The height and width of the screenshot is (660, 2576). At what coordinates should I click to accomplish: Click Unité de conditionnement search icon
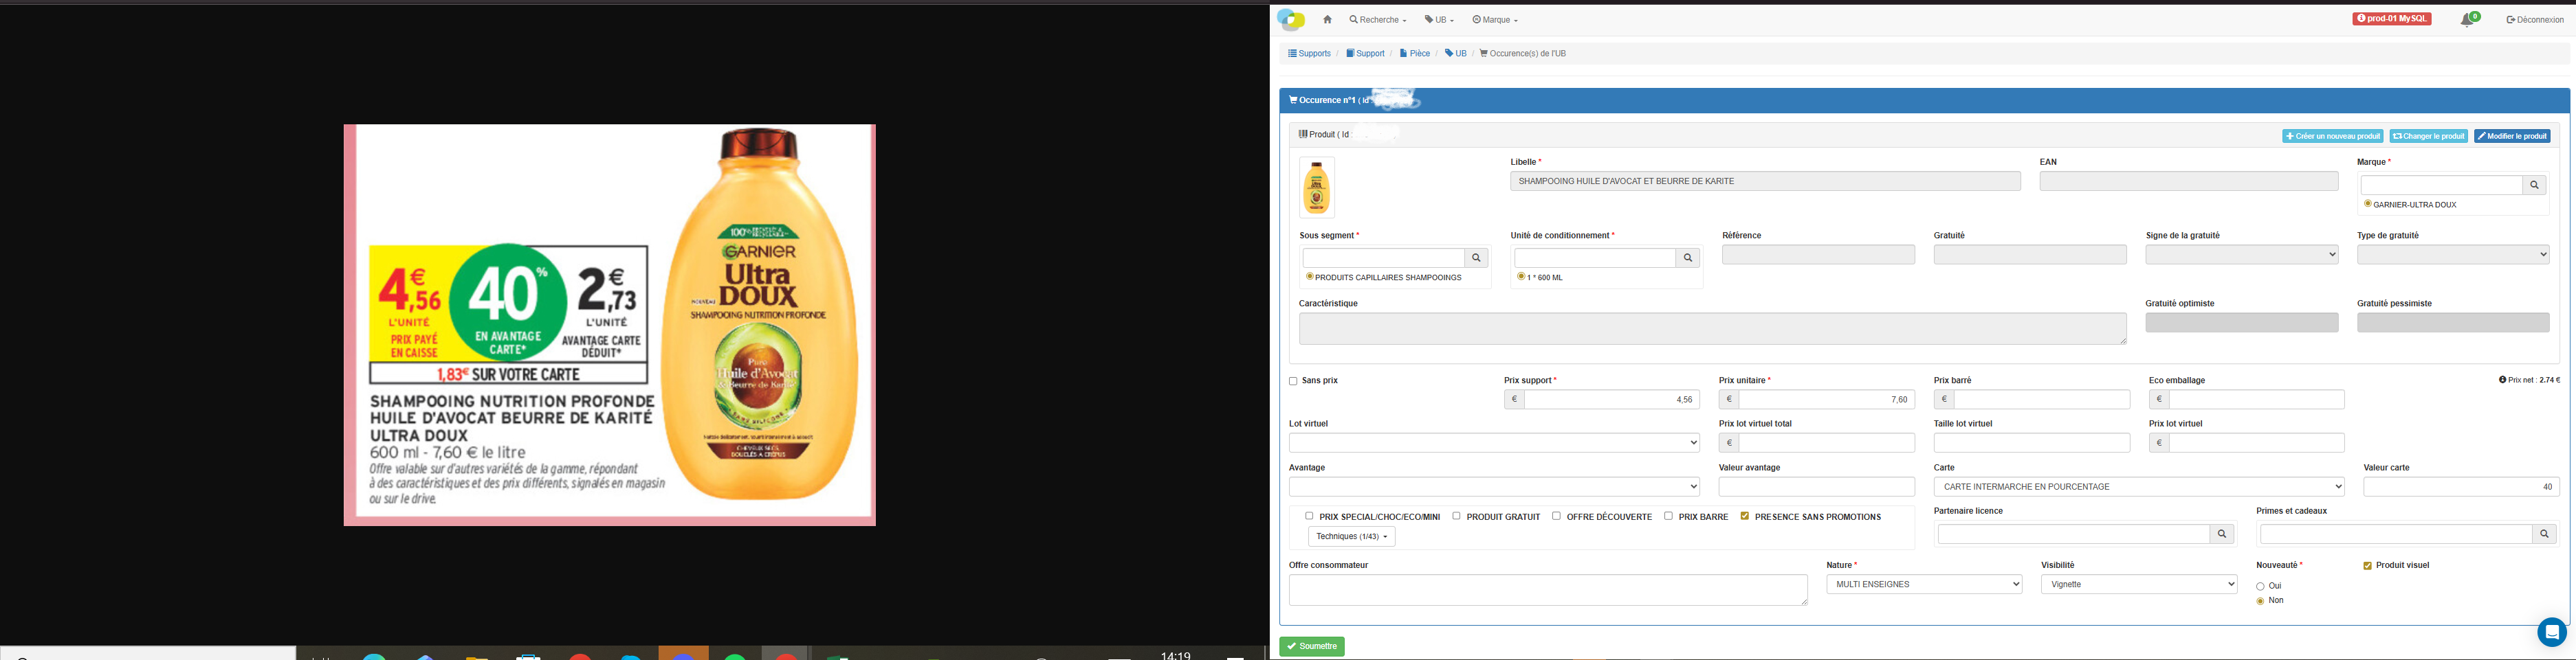tap(1687, 259)
